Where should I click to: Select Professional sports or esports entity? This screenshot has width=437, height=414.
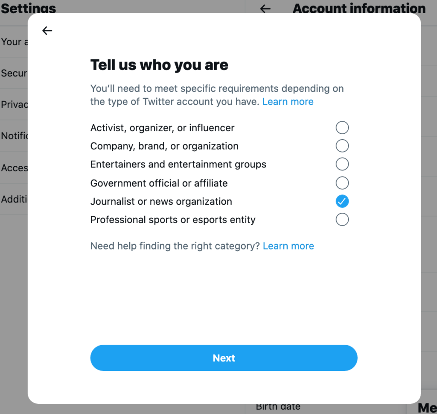click(342, 220)
